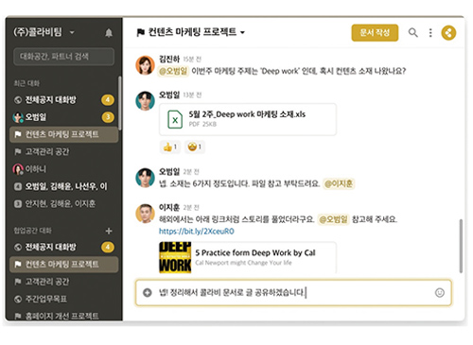Click the round yellow share icon
The width and height of the screenshot is (473, 345).
pyautogui.click(x=448, y=33)
